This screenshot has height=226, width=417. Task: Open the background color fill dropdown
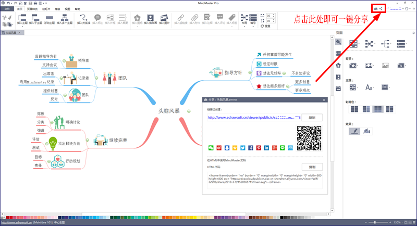point(353,65)
